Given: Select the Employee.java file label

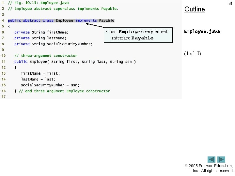Looking at the screenshot, I should click(x=202, y=31).
